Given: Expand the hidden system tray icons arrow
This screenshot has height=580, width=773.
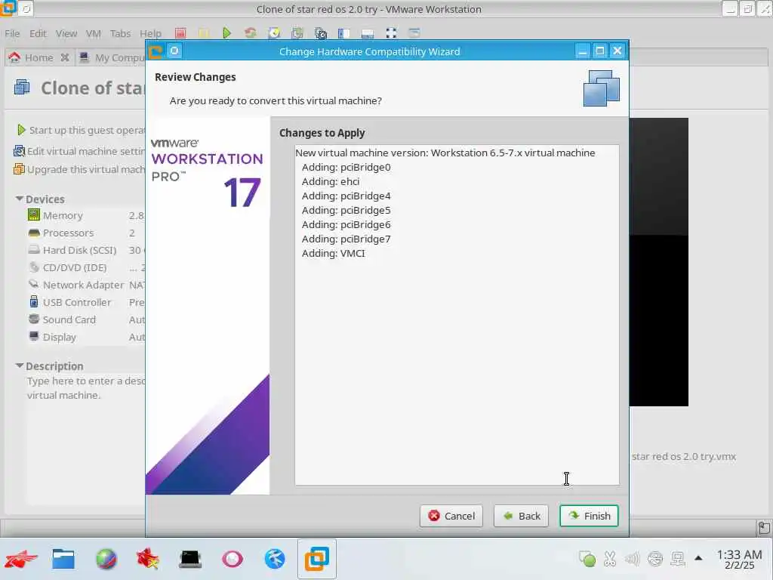Looking at the screenshot, I should pos(698,558).
